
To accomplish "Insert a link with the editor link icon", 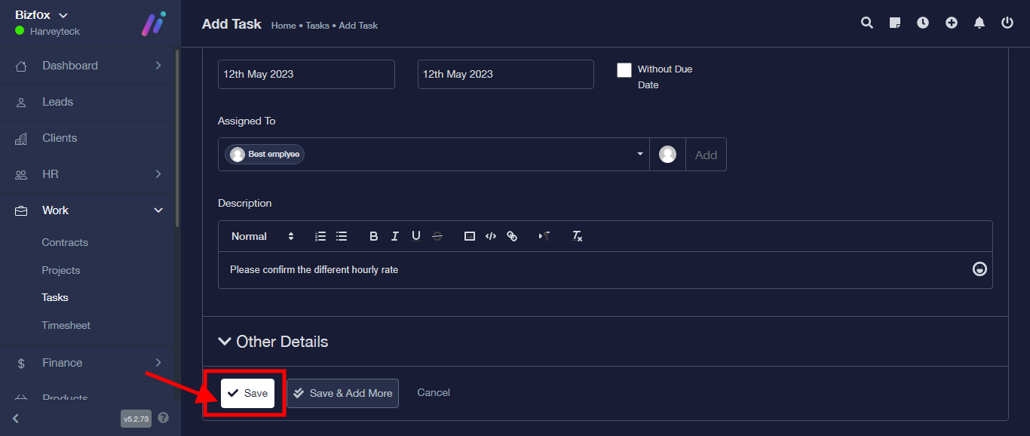I will click(512, 236).
